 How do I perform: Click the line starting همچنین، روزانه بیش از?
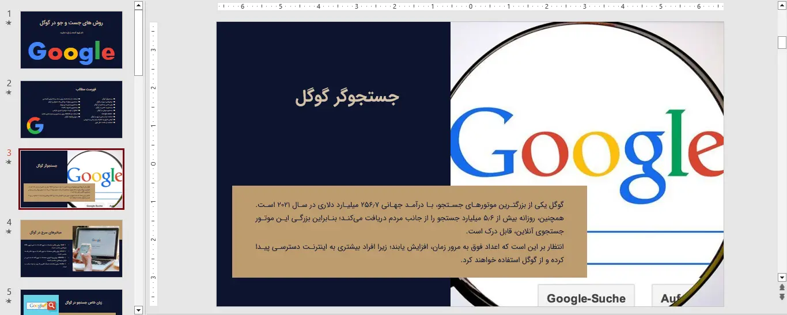[x=410, y=218]
